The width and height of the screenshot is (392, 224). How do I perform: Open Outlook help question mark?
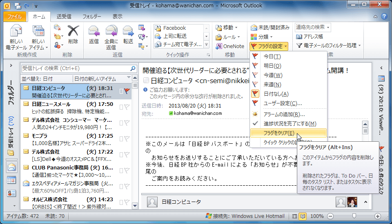pos(384,16)
